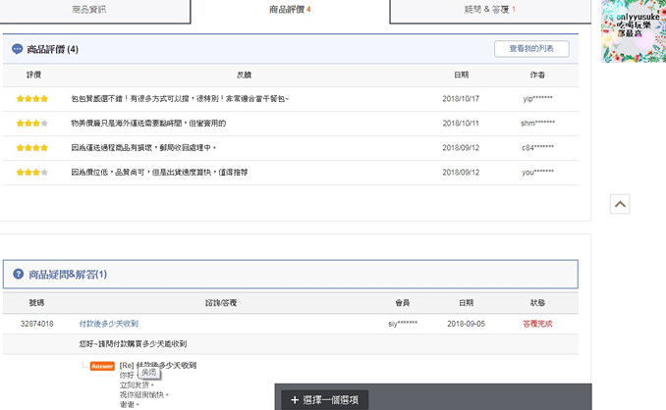The image size is (666, 410).
Task: Click the [Re] answer reply title
Action: point(158,365)
